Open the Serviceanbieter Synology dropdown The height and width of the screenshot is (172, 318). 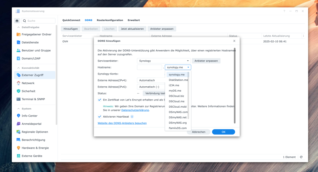[x=164, y=61]
